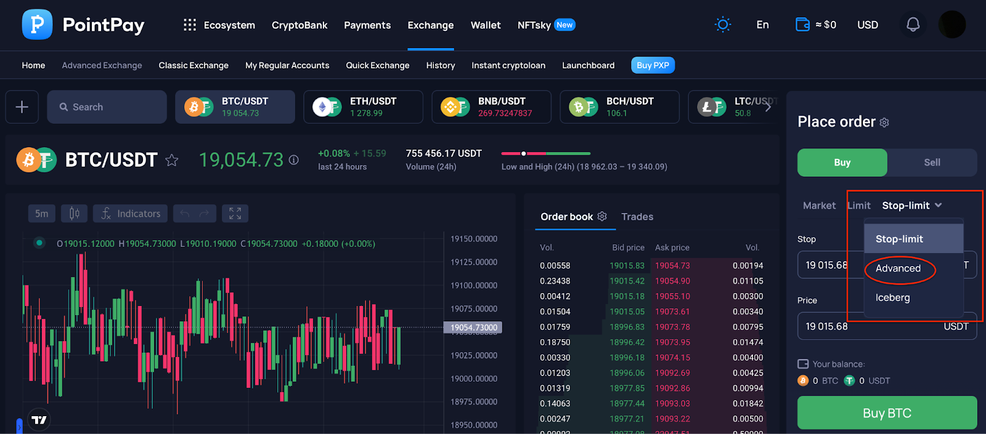Choose the Limit order type
Screen dimensions: 986x434
tap(859, 206)
